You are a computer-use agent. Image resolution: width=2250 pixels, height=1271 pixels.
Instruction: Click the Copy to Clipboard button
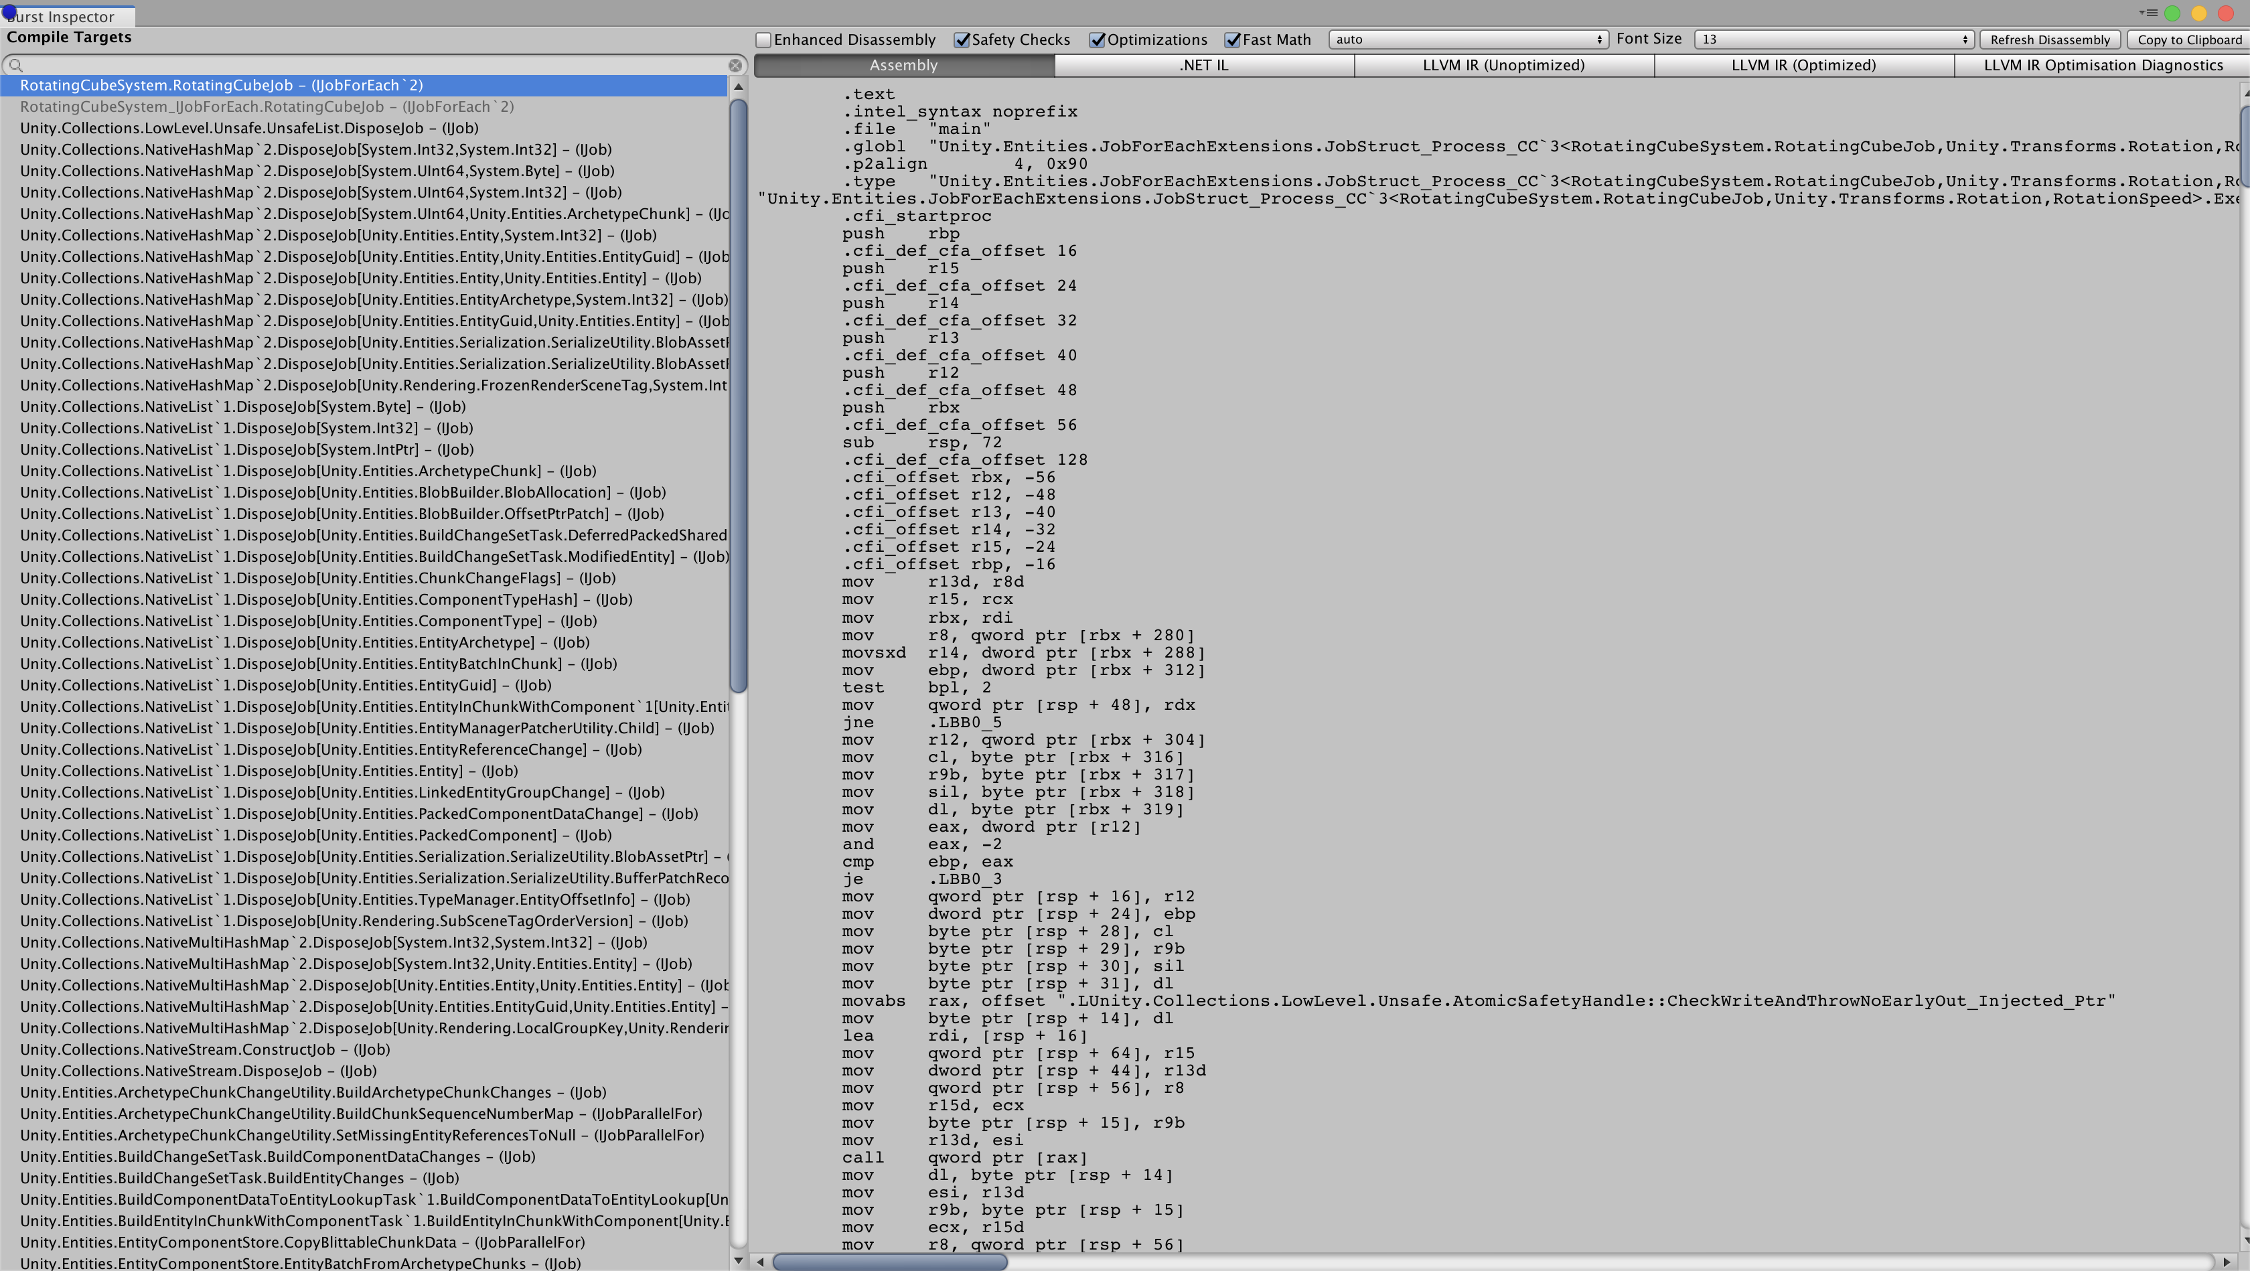[x=2189, y=40]
